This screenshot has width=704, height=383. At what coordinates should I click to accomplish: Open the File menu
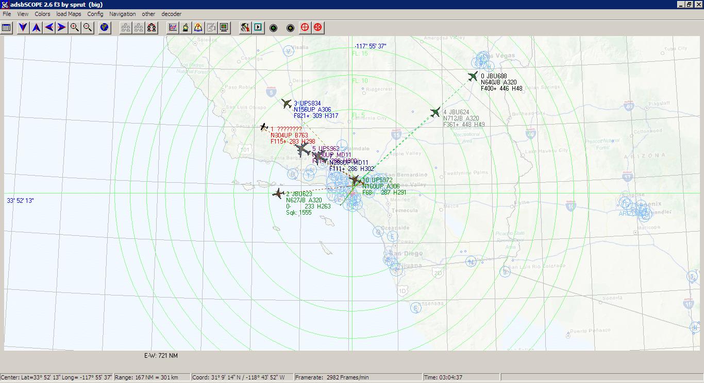click(7, 14)
